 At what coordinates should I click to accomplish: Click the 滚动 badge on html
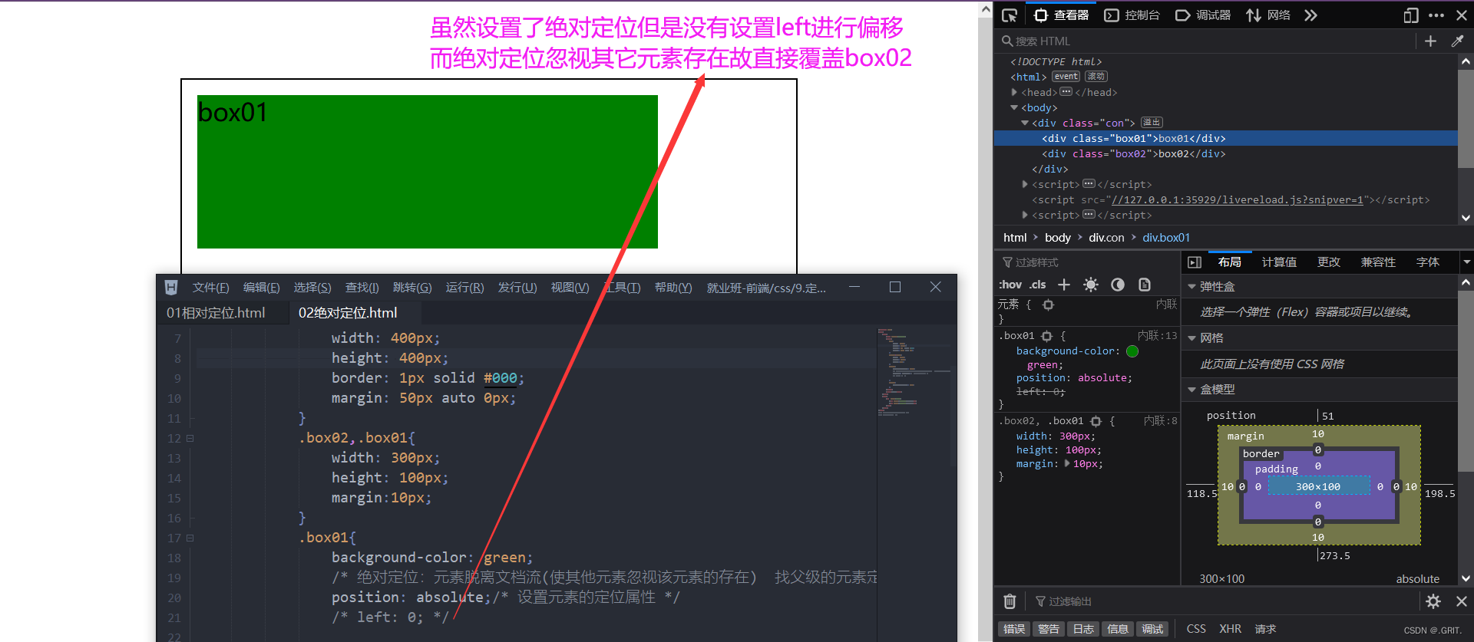pyautogui.click(x=1096, y=77)
